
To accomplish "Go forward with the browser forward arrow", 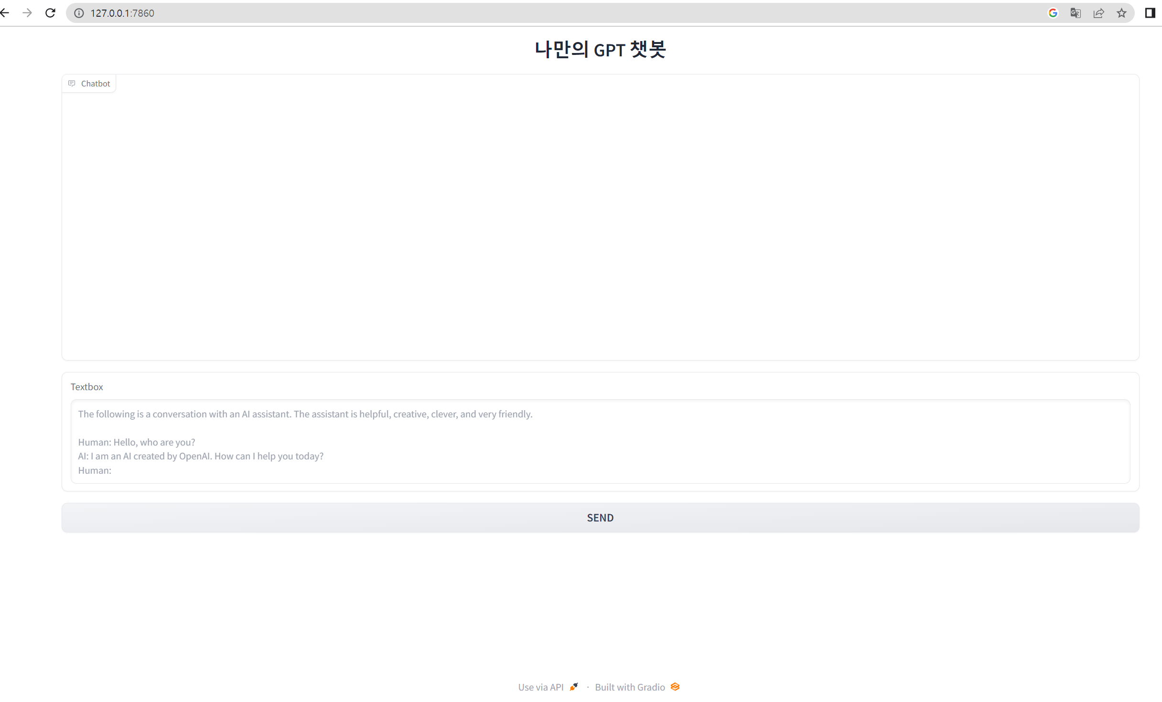I will pyautogui.click(x=27, y=13).
